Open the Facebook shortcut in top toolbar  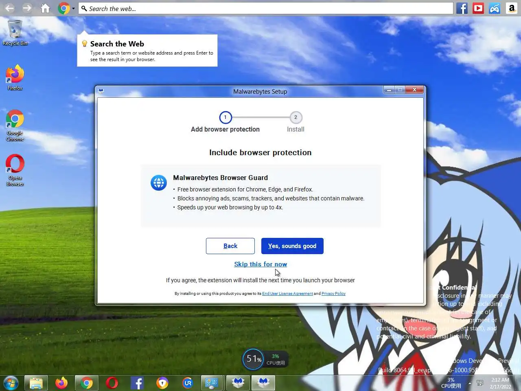coord(462,8)
